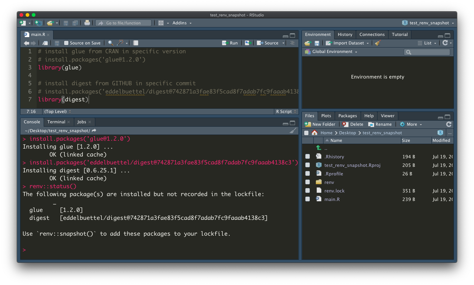Click the Go to file/function field
474x285 pixels.
pyautogui.click(x=123, y=23)
